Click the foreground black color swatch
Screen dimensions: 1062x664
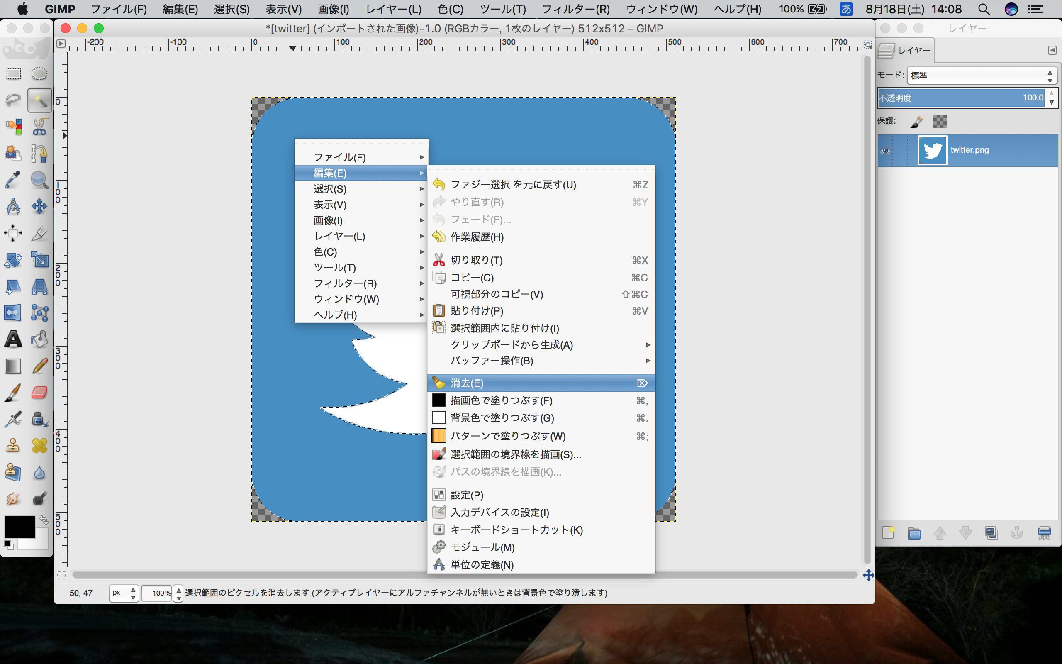coord(19,527)
